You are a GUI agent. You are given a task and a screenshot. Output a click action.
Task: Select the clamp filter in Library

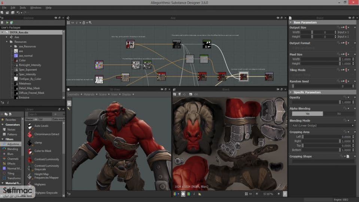coord(38,143)
